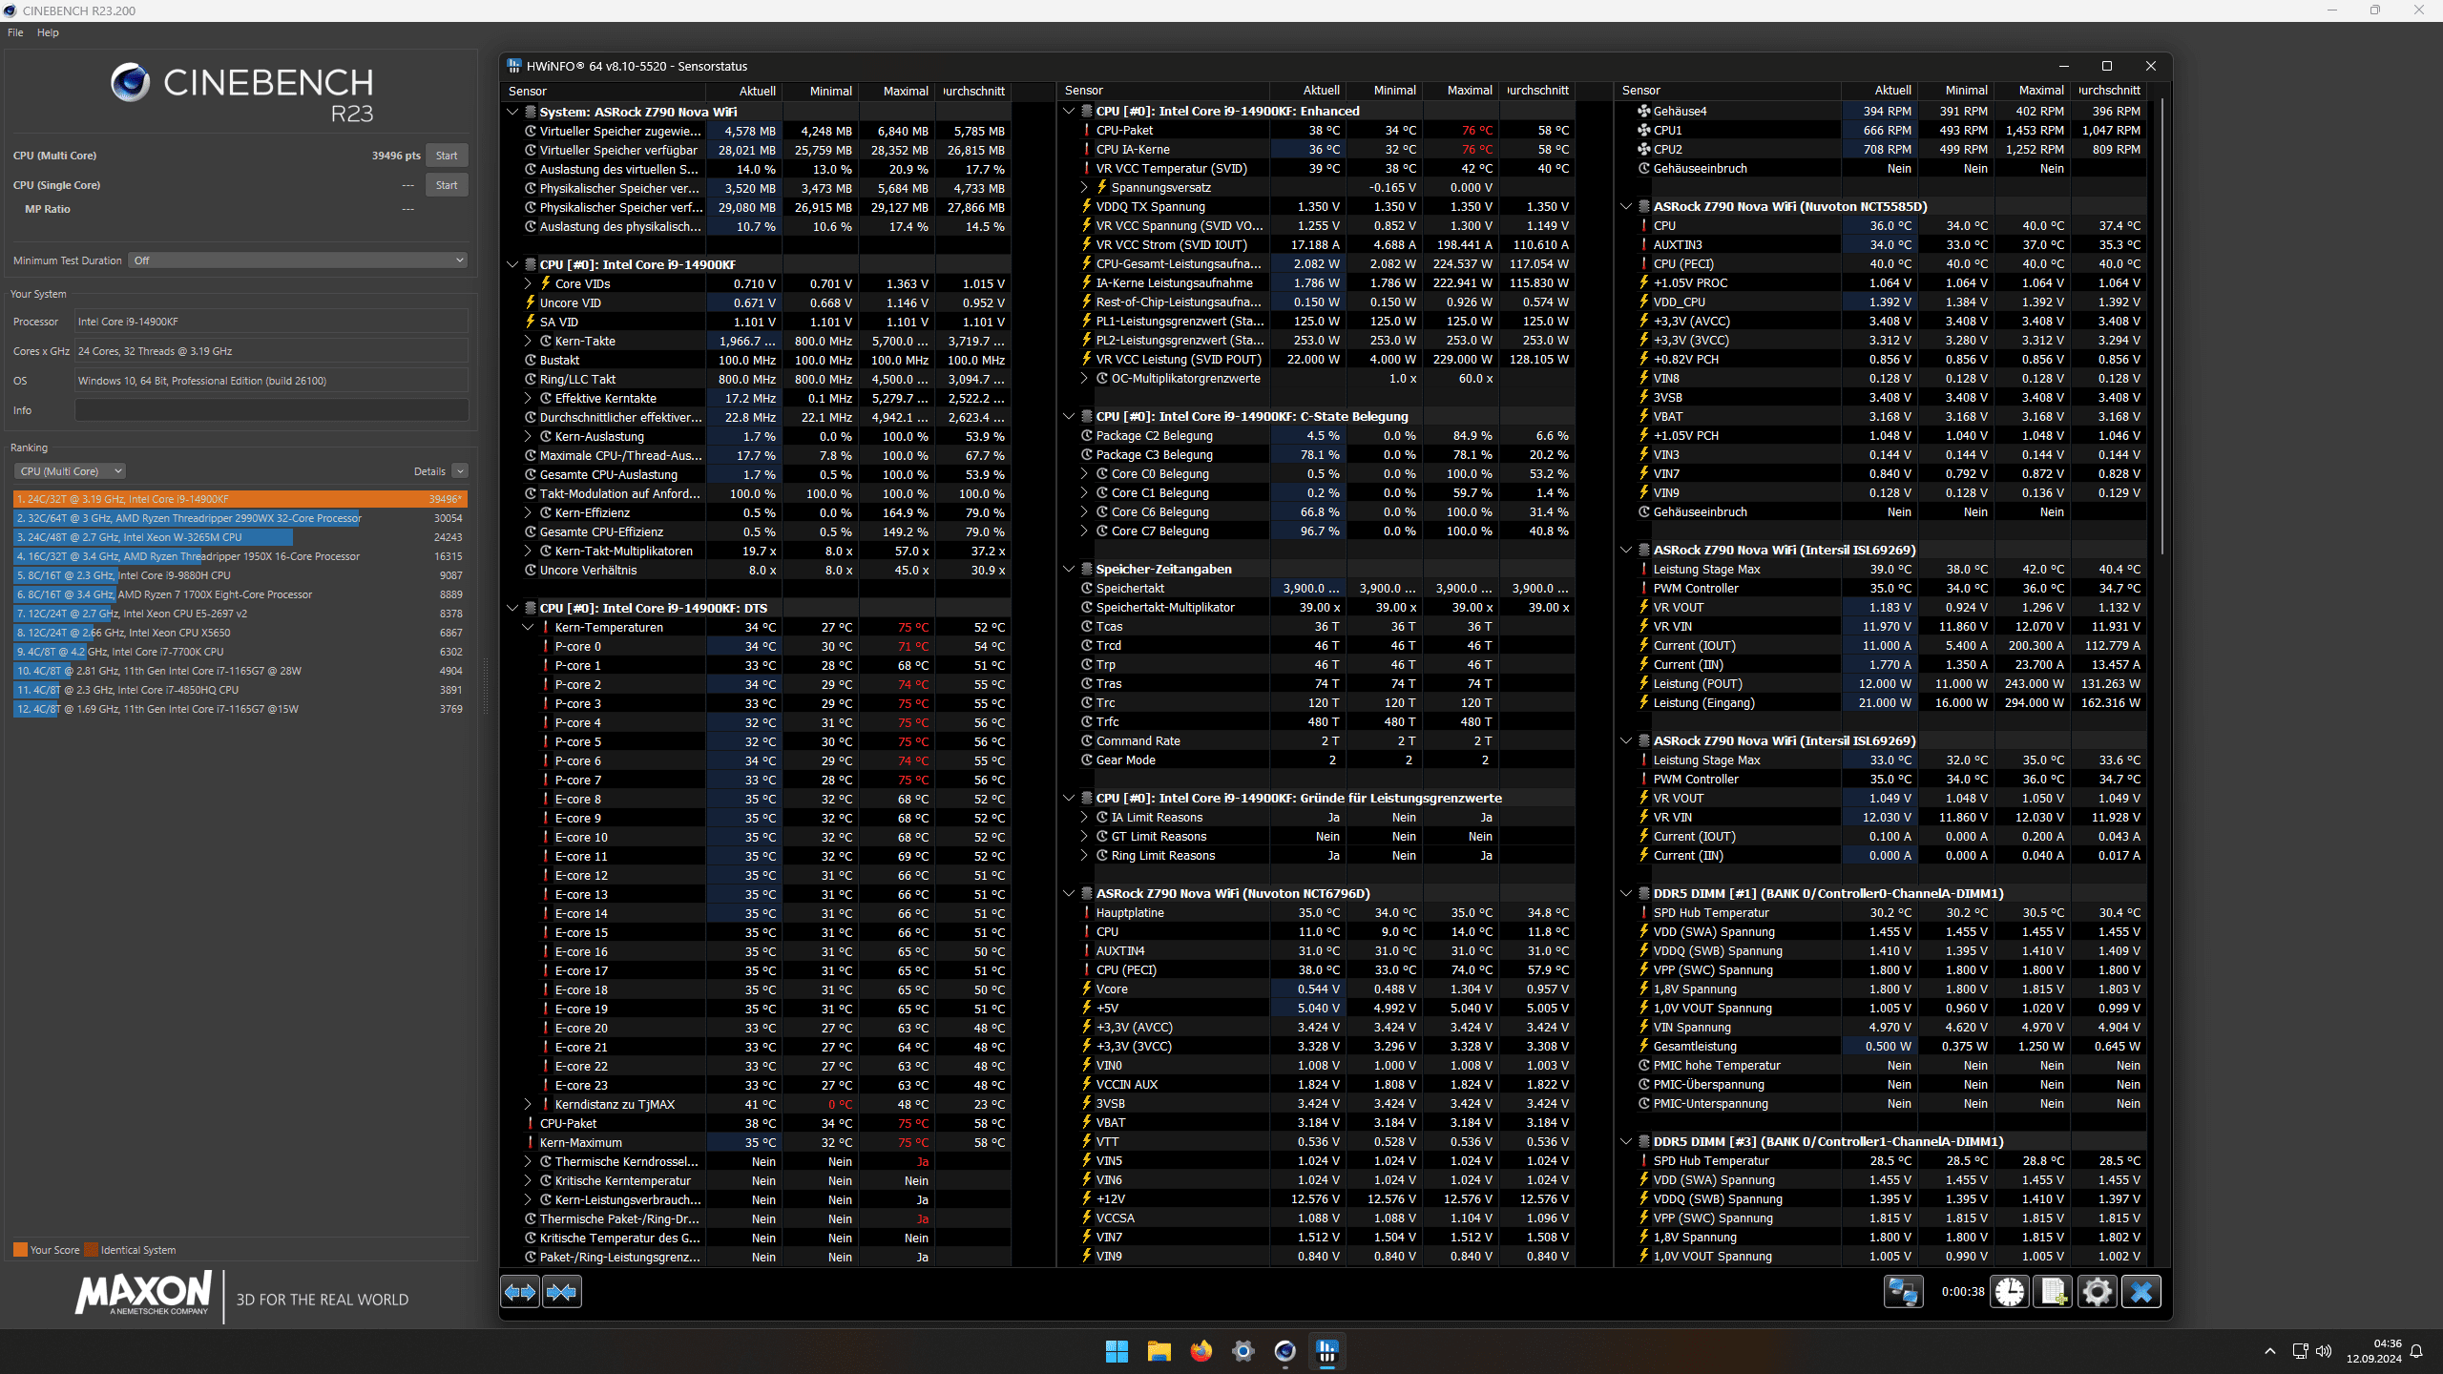Click the expand columns arrows icon
The width and height of the screenshot is (2443, 1374).
pos(520,1292)
